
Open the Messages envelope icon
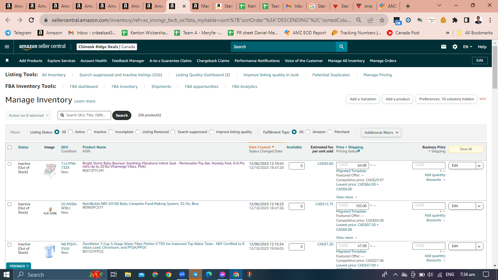(x=444, y=47)
